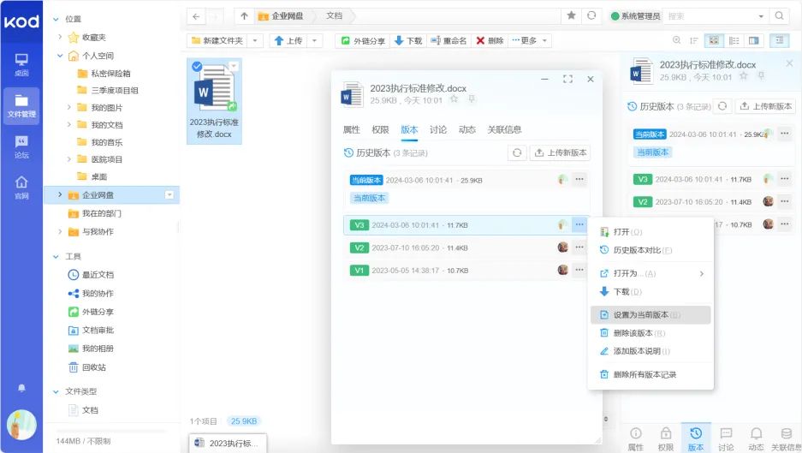Open the 官网 home sidebar icon

point(21,188)
